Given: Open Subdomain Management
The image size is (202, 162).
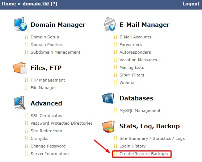Looking at the screenshot, I should [55, 52].
